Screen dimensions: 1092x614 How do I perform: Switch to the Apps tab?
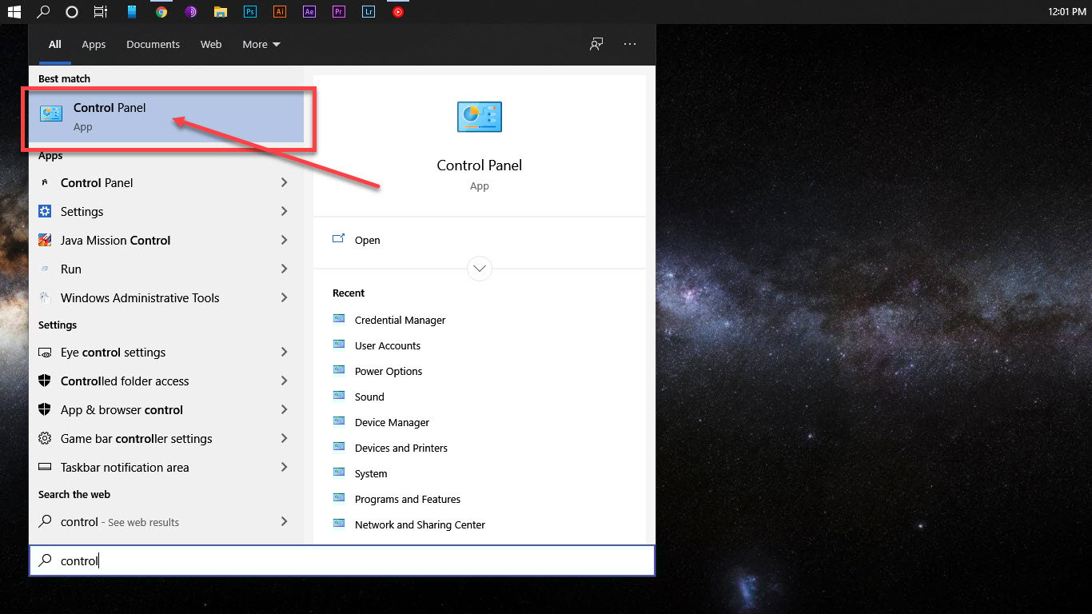tap(94, 44)
